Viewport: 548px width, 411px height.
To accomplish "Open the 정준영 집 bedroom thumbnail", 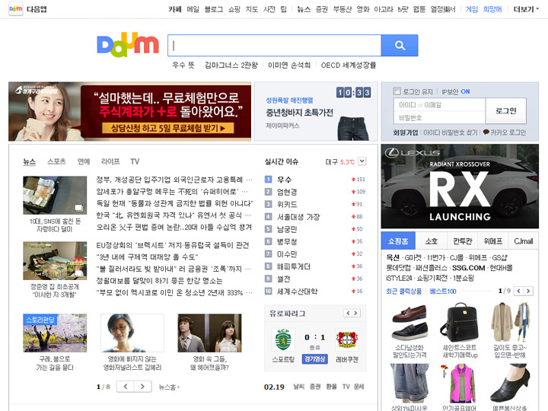I will coord(55,260).
